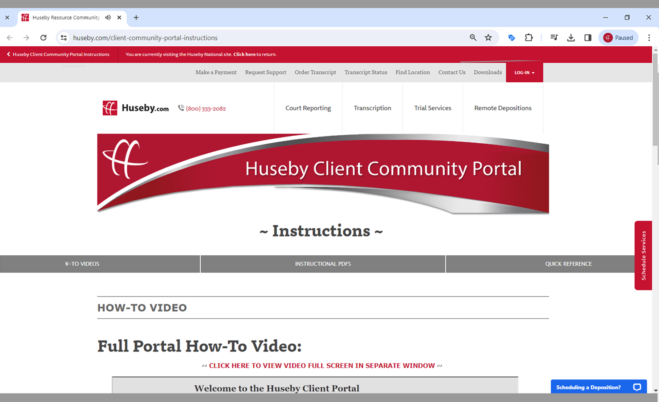
Task: Click the Order Transcript link
Action: point(315,73)
